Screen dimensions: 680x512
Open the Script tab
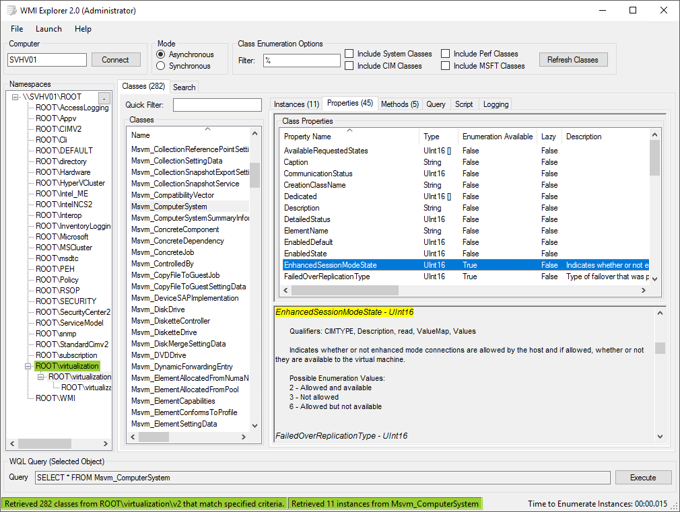[464, 104]
